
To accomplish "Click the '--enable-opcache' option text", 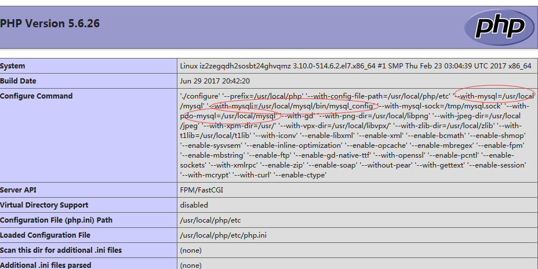I will coord(376,146).
